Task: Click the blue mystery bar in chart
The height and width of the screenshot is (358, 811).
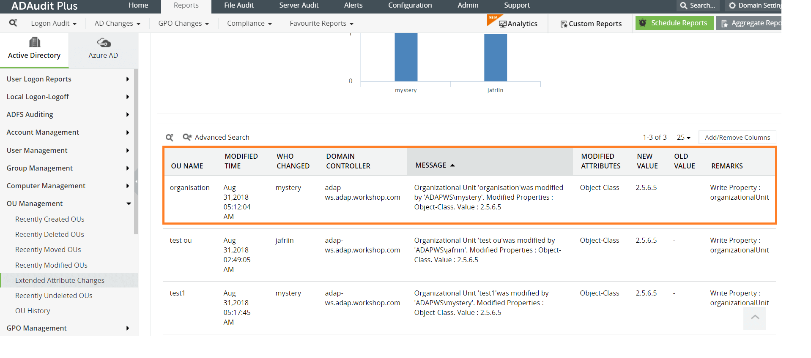Action: (x=406, y=57)
